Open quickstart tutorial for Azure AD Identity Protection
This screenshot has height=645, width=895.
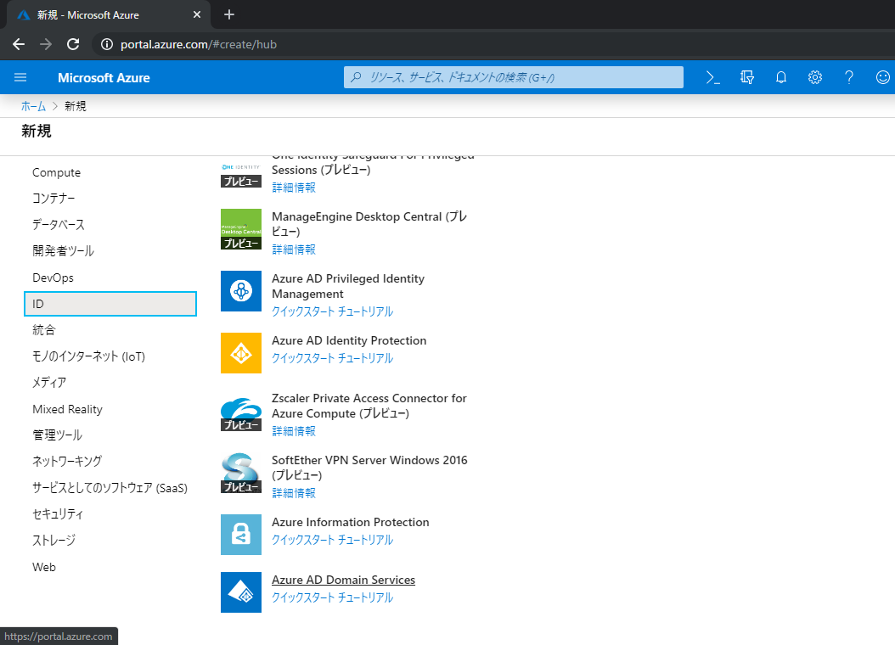332,359
